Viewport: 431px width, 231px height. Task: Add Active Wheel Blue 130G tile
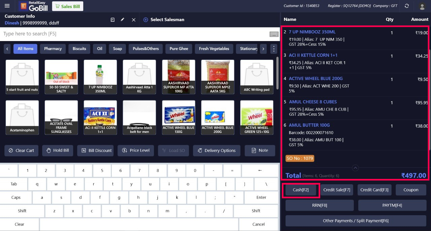[x=178, y=117]
